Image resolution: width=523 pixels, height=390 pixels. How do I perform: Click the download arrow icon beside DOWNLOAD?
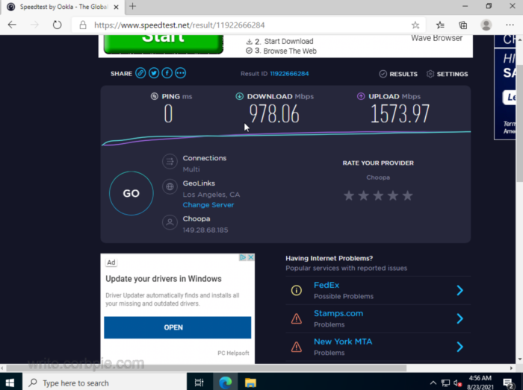click(x=240, y=96)
